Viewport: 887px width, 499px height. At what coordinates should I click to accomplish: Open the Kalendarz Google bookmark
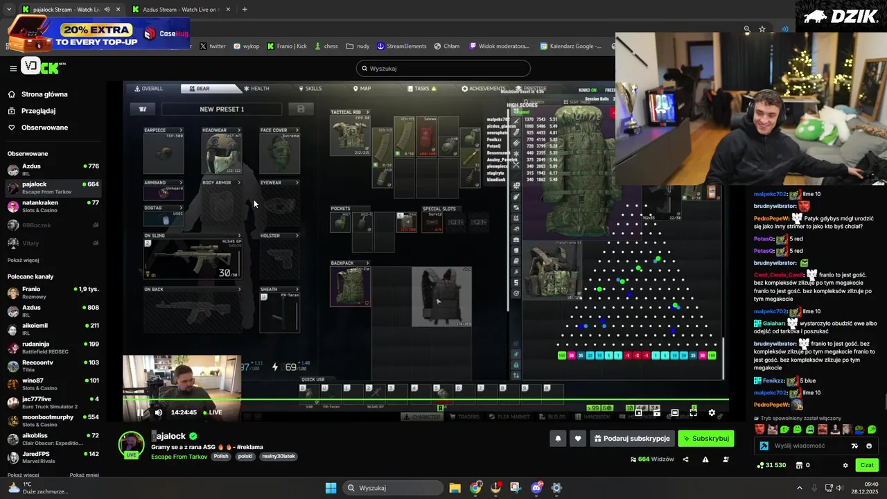[x=570, y=46]
